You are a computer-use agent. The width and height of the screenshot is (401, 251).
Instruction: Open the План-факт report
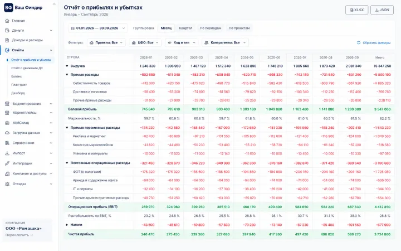[x=19, y=85]
